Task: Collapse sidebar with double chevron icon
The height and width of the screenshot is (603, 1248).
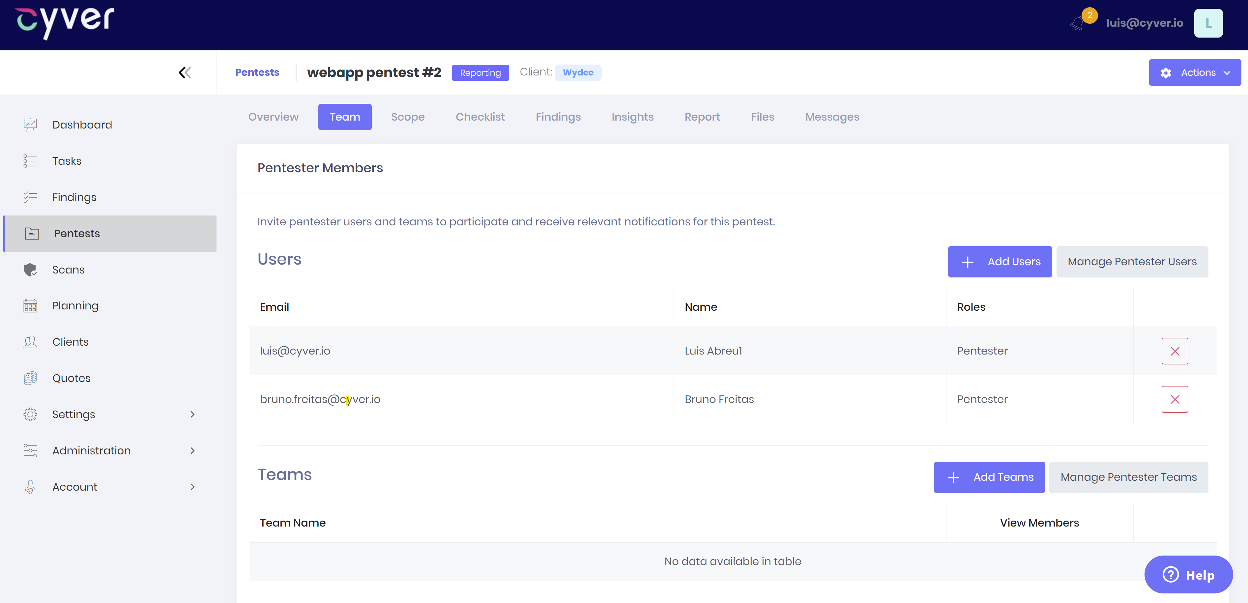Action: [x=185, y=72]
